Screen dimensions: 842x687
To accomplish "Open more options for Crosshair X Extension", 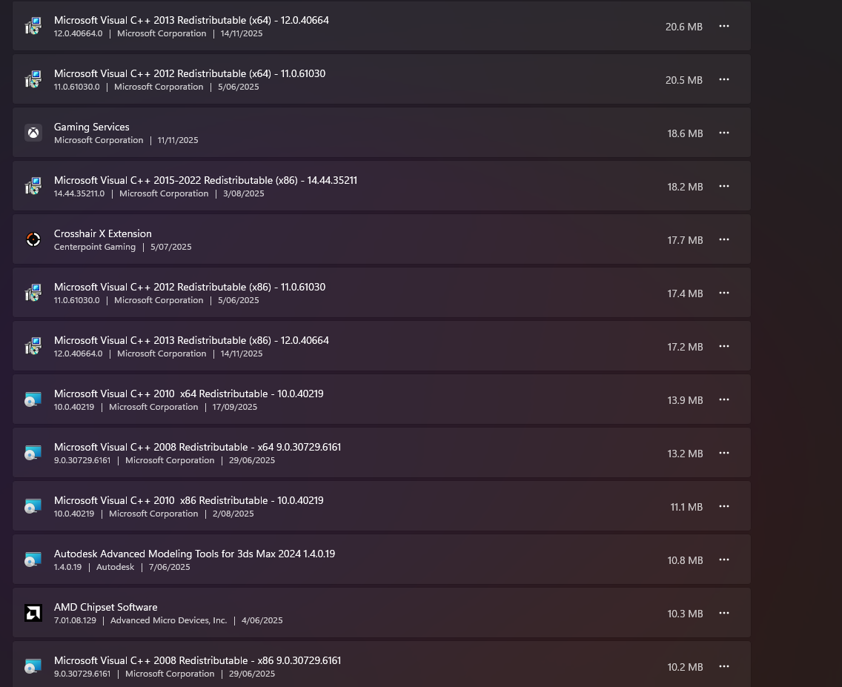I will pyautogui.click(x=724, y=239).
